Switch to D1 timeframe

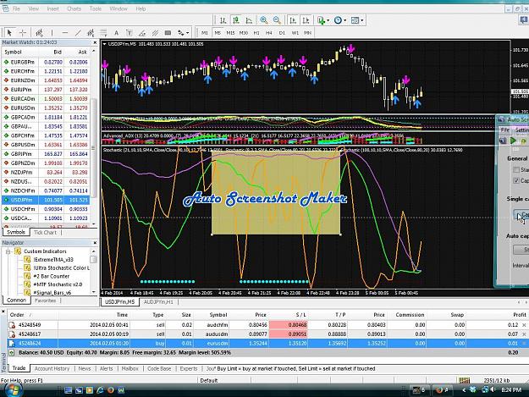282,33
